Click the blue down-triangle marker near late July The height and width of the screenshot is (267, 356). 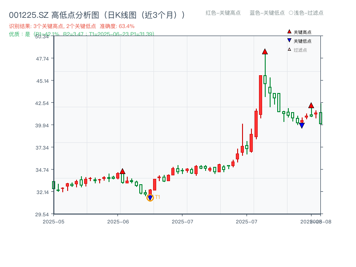302,126
